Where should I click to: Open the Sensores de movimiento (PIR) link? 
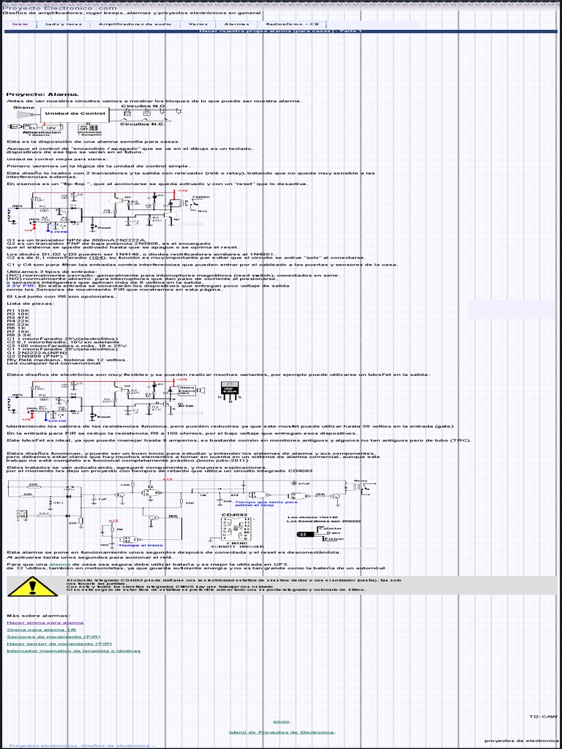[53, 637]
